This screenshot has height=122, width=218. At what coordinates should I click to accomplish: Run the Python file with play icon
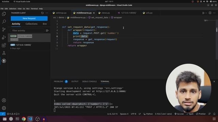pyautogui.click(x=203, y=13)
